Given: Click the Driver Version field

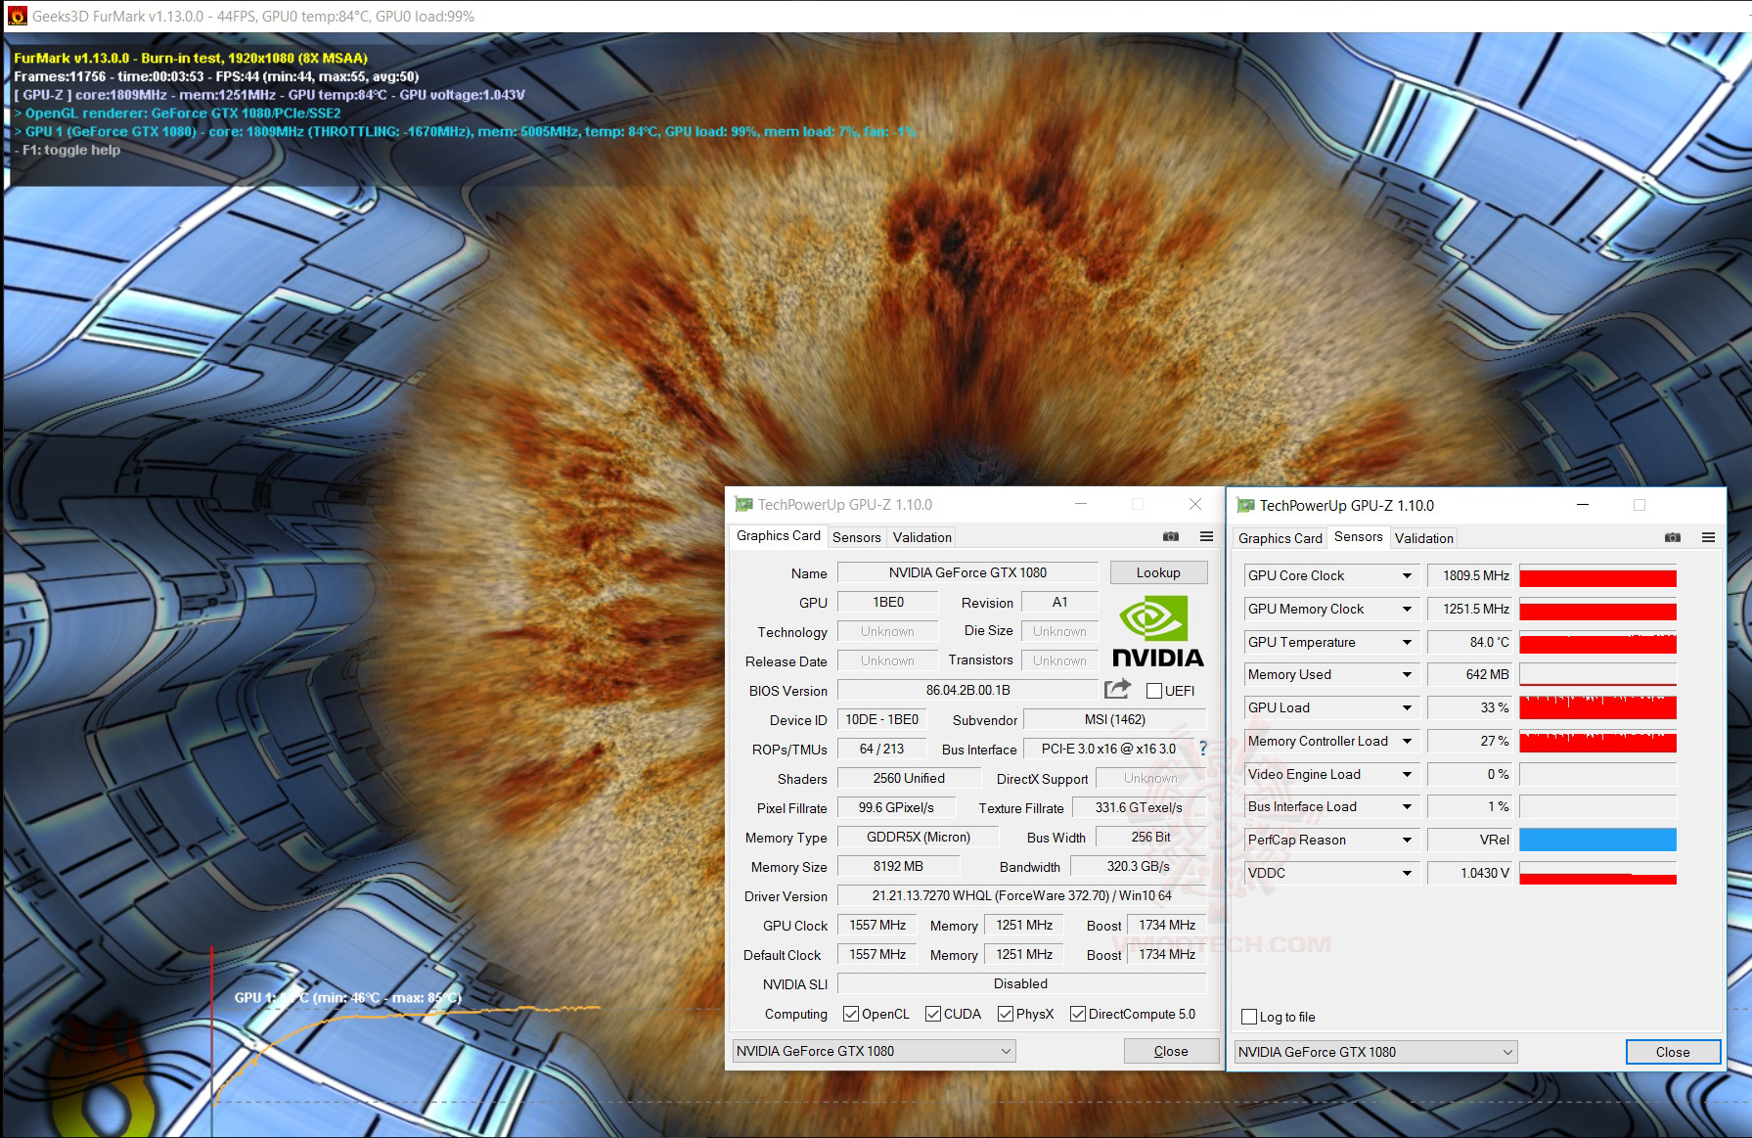Looking at the screenshot, I should click(x=1021, y=895).
